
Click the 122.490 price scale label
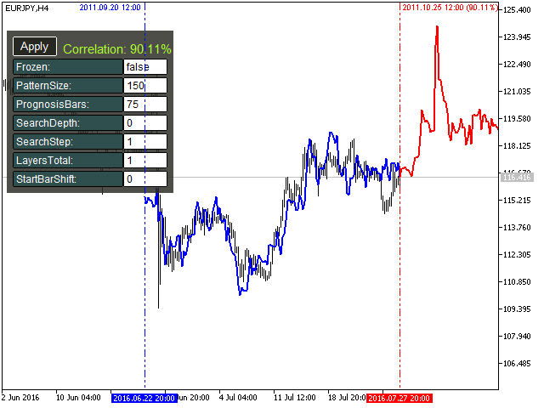pyautogui.click(x=517, y=65)
